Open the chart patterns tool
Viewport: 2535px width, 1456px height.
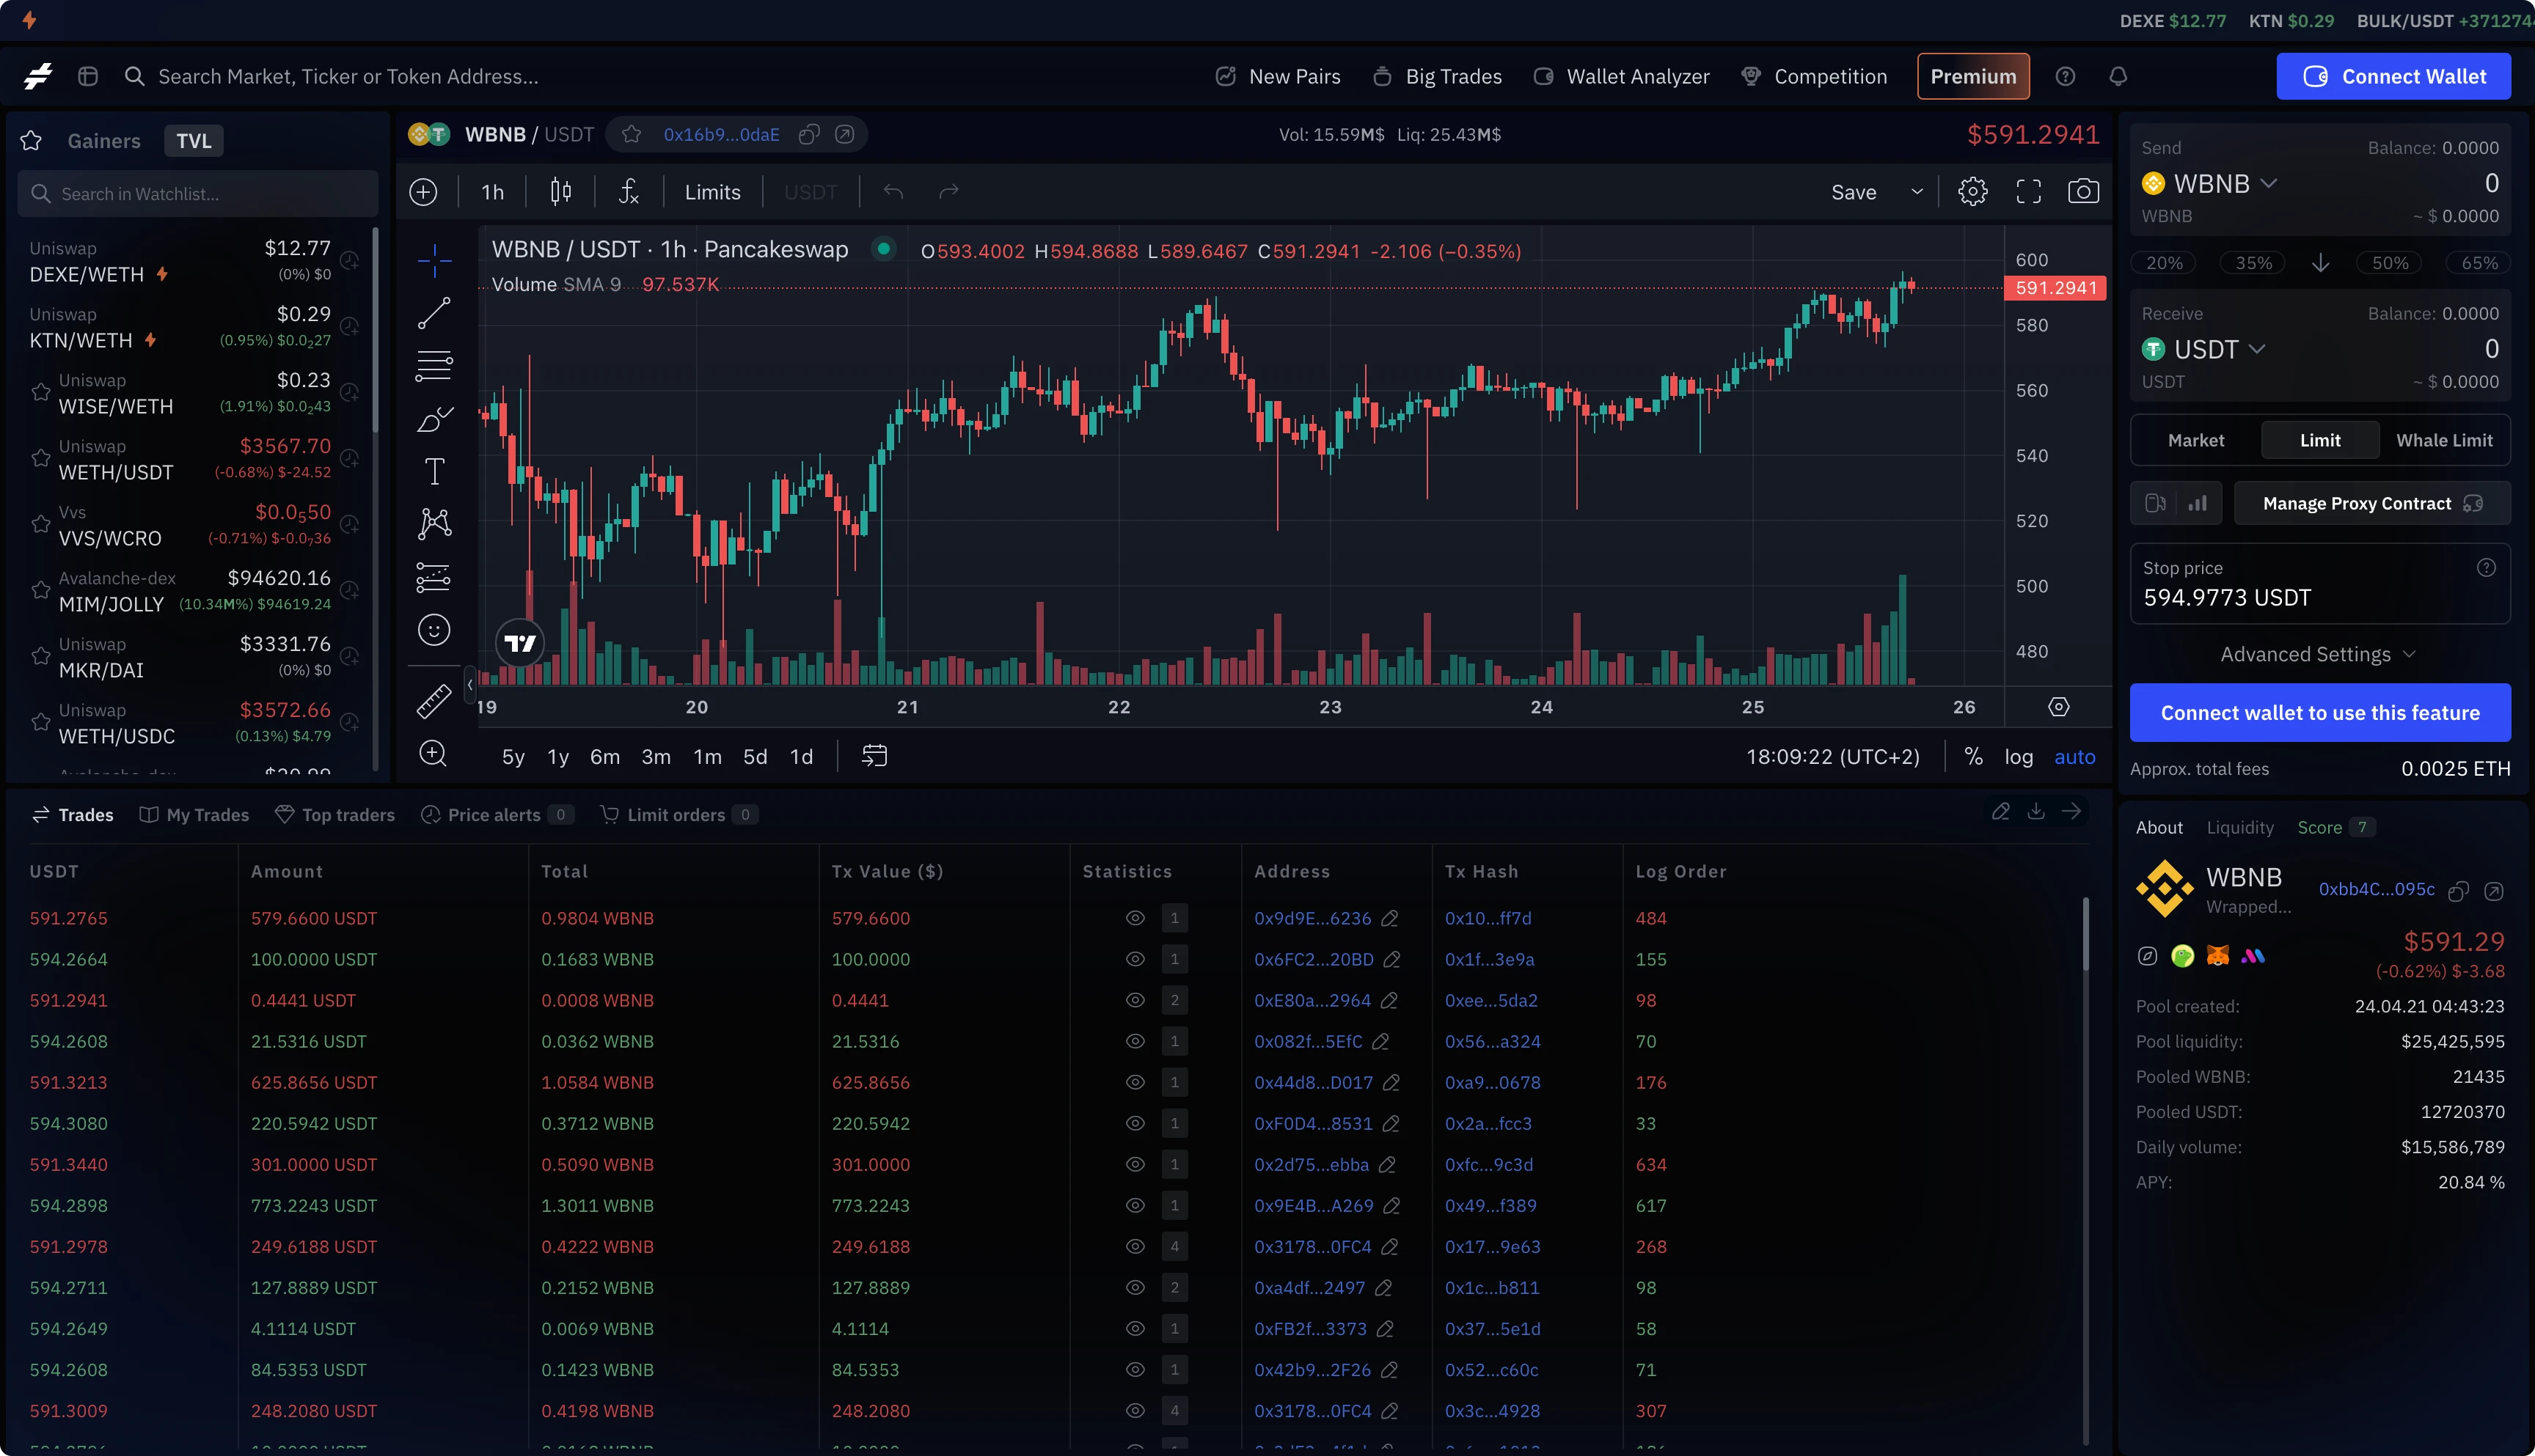click(x=434, y=524)
